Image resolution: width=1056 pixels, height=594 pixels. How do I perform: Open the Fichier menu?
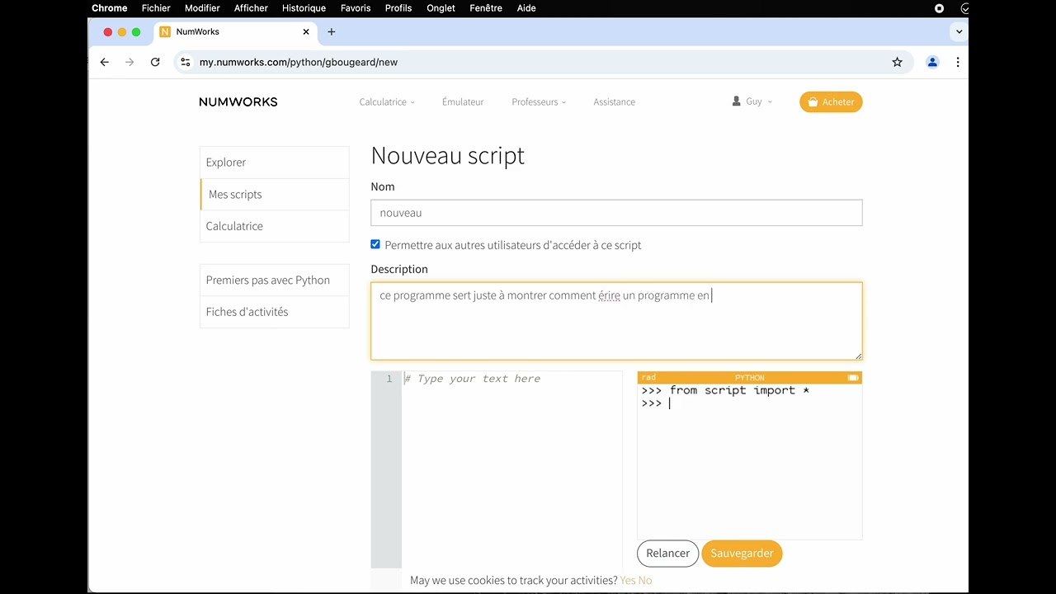coord(156,8)
